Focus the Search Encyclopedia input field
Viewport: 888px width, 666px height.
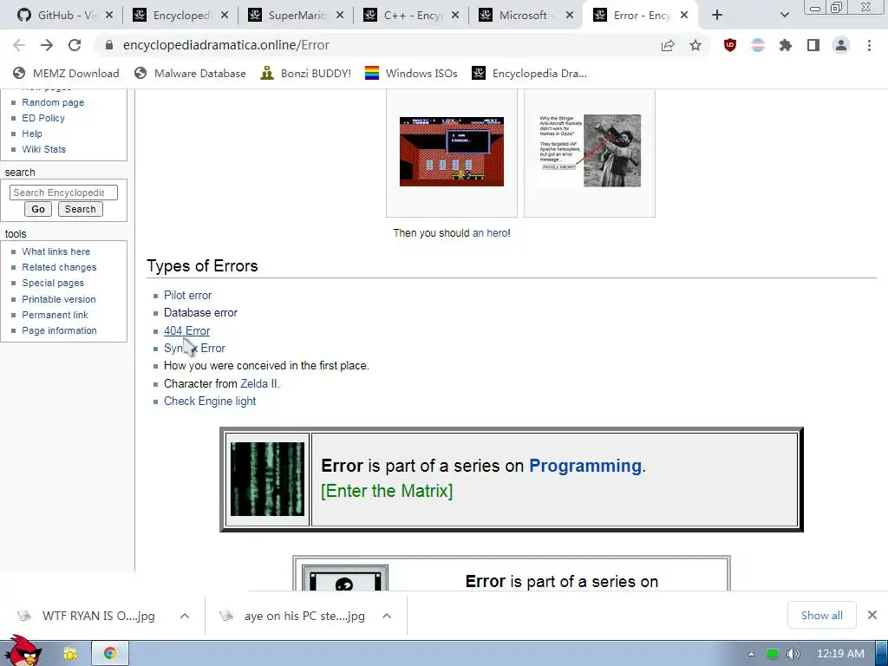(63, 193)
